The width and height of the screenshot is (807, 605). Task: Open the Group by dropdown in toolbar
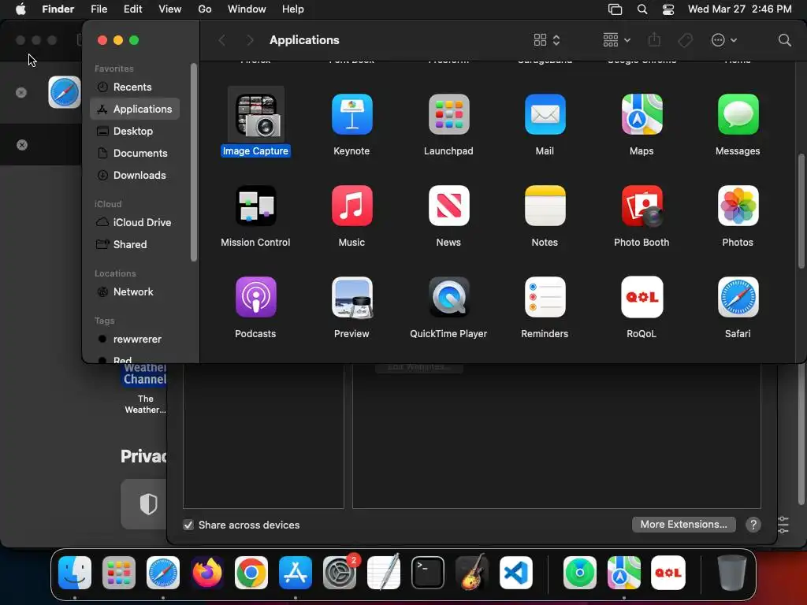(616, 40)
